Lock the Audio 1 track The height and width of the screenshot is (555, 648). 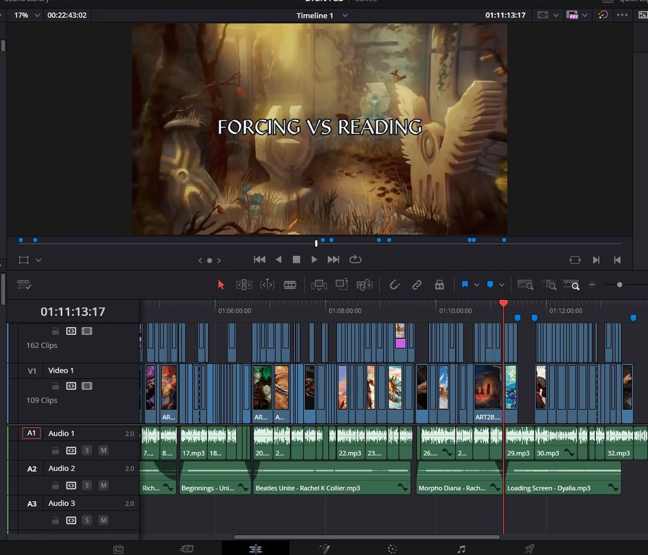pyautogui.click(x=55, y=451)
